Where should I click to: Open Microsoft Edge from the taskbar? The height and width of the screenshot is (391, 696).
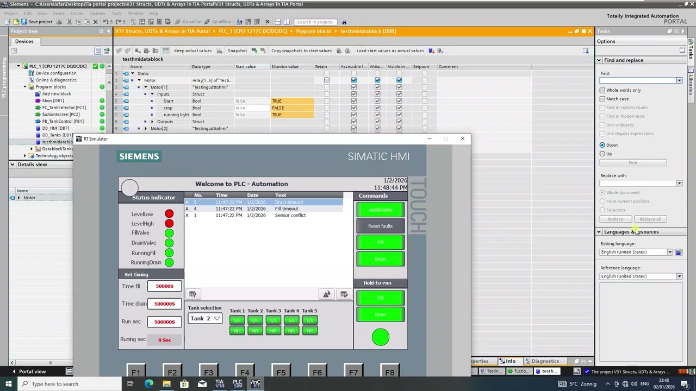(x=148, y=384)
